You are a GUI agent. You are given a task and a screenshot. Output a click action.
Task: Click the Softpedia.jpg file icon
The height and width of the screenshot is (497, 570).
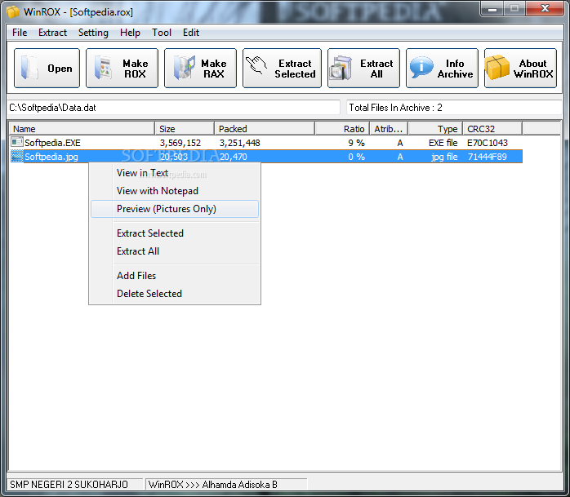coord(16,157)
